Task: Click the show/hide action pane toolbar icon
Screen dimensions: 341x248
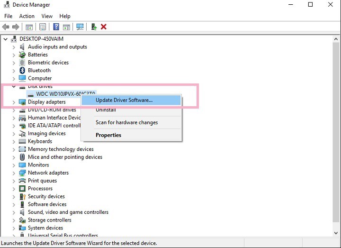Action: pos(67,27)
